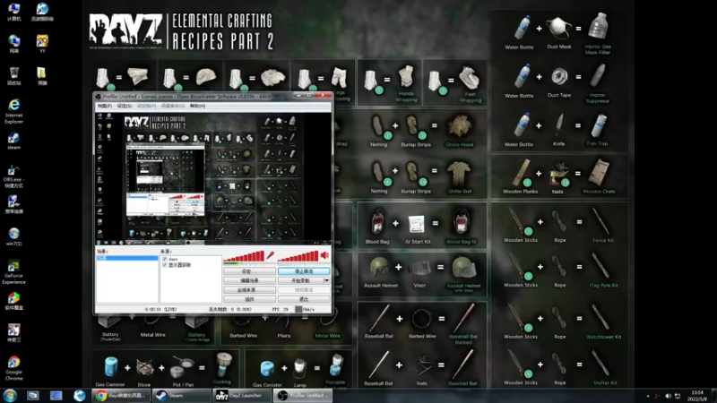Launch the steam desktop shortcut
The width and height of the screenshot is (717, 403).
(13, 141)
